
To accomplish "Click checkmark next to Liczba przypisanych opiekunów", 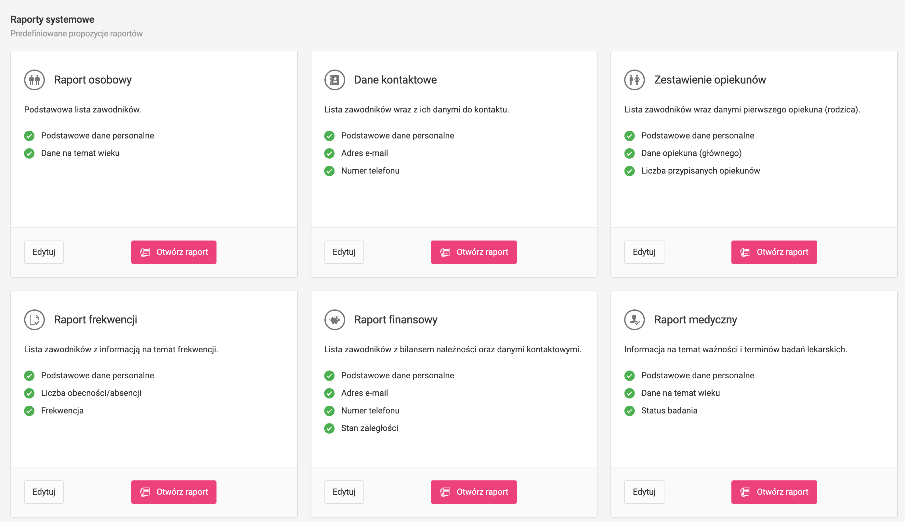I will pos(629,171).
